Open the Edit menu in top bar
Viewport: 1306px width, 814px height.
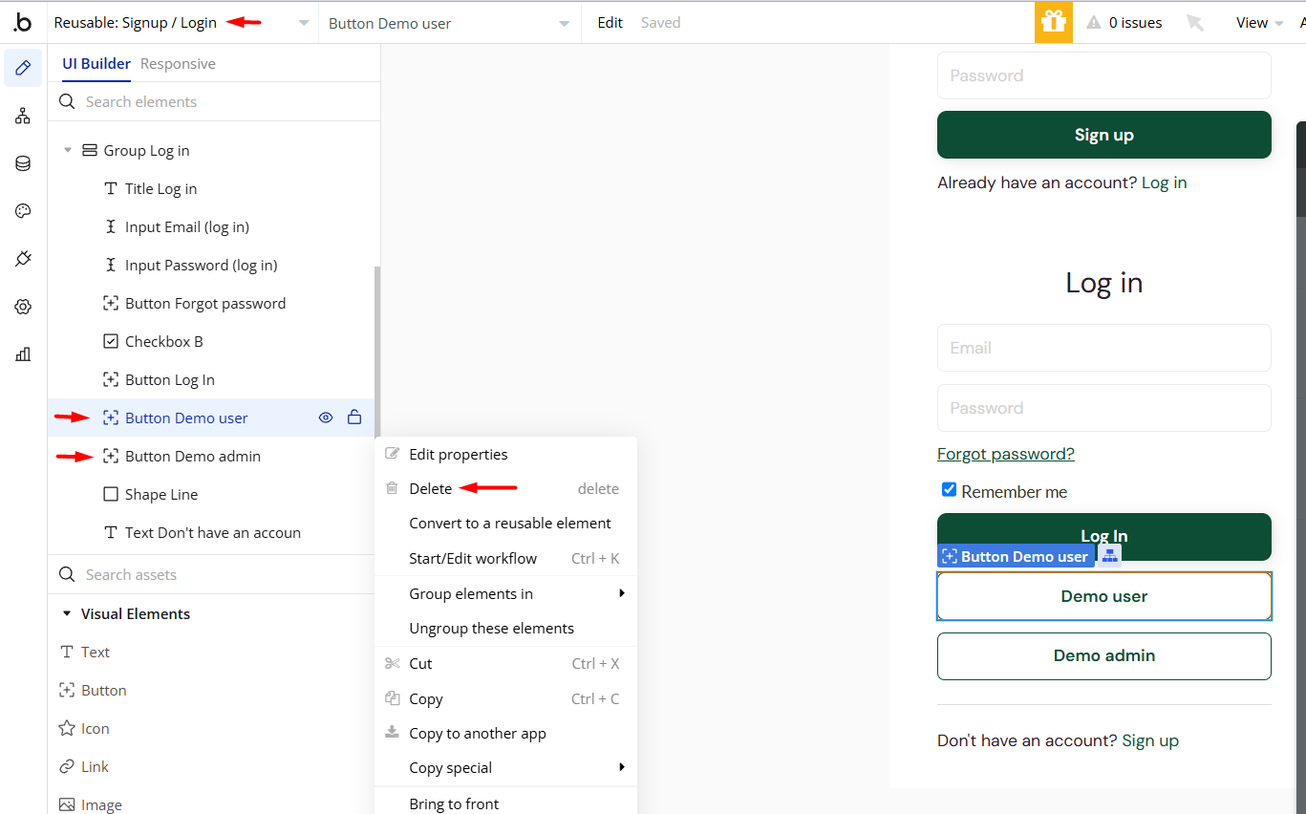click(610, 23)
